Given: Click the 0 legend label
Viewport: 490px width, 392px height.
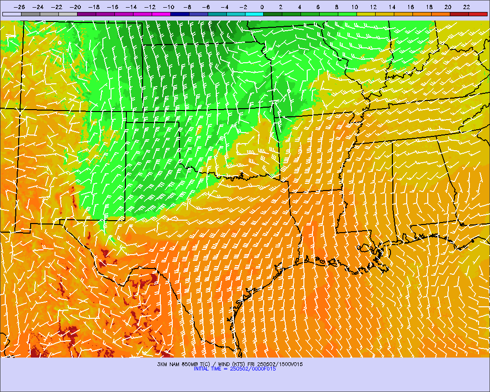Looking at the screenshot, I should click(262, 7).
